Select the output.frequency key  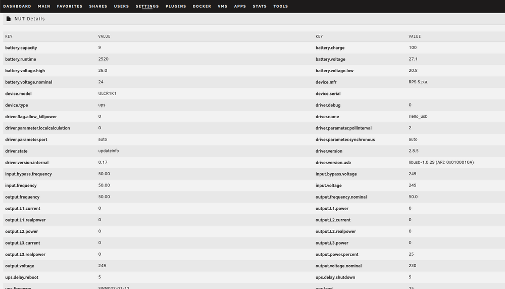22,197
